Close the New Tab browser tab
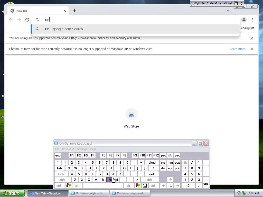The width and height of the screenshot is (263, 197). pyautogui.click(x=64, y=11)
